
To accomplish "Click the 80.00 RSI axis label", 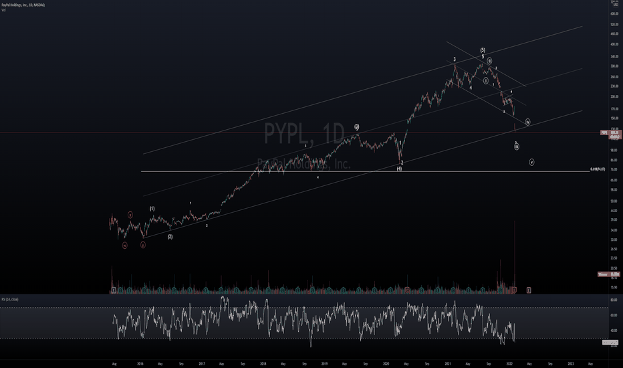I will tap(614, 300).
